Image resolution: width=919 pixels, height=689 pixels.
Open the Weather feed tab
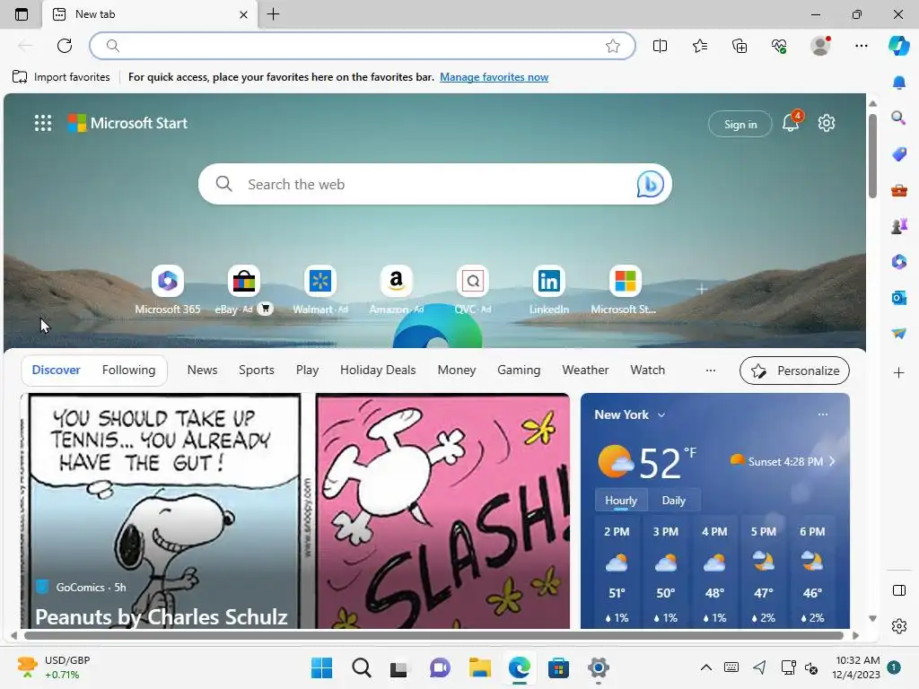(x=585, y=370)
